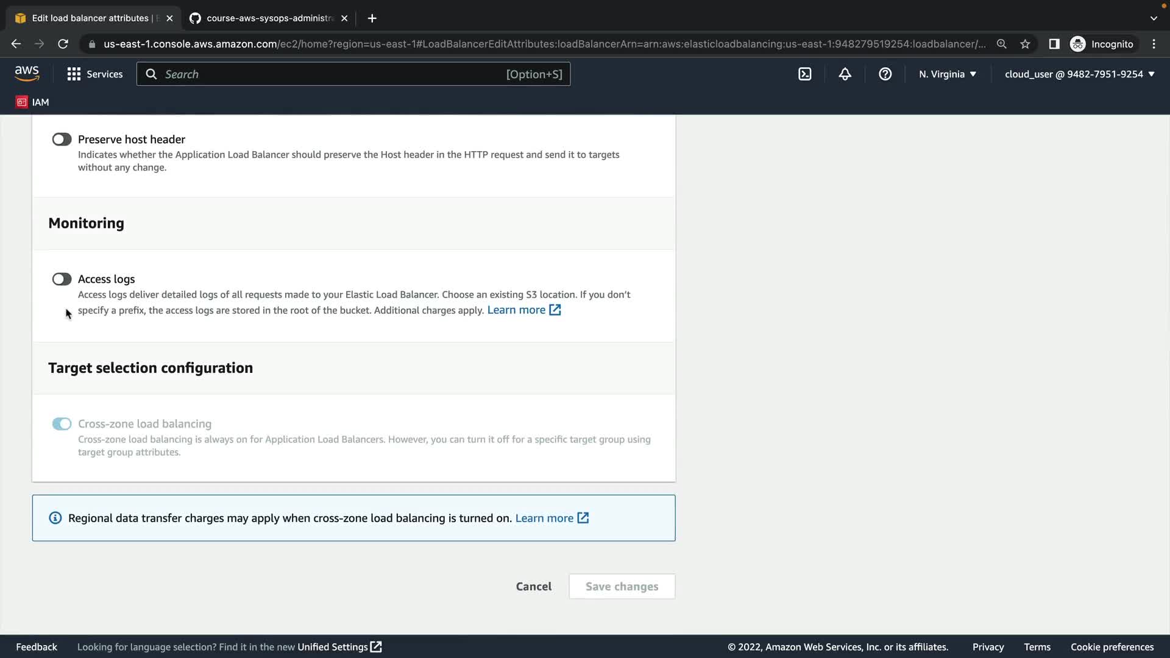Screen dimensions: 1170x658
Task: Bookmark this page with star icon
Action: click(1025, 44)
